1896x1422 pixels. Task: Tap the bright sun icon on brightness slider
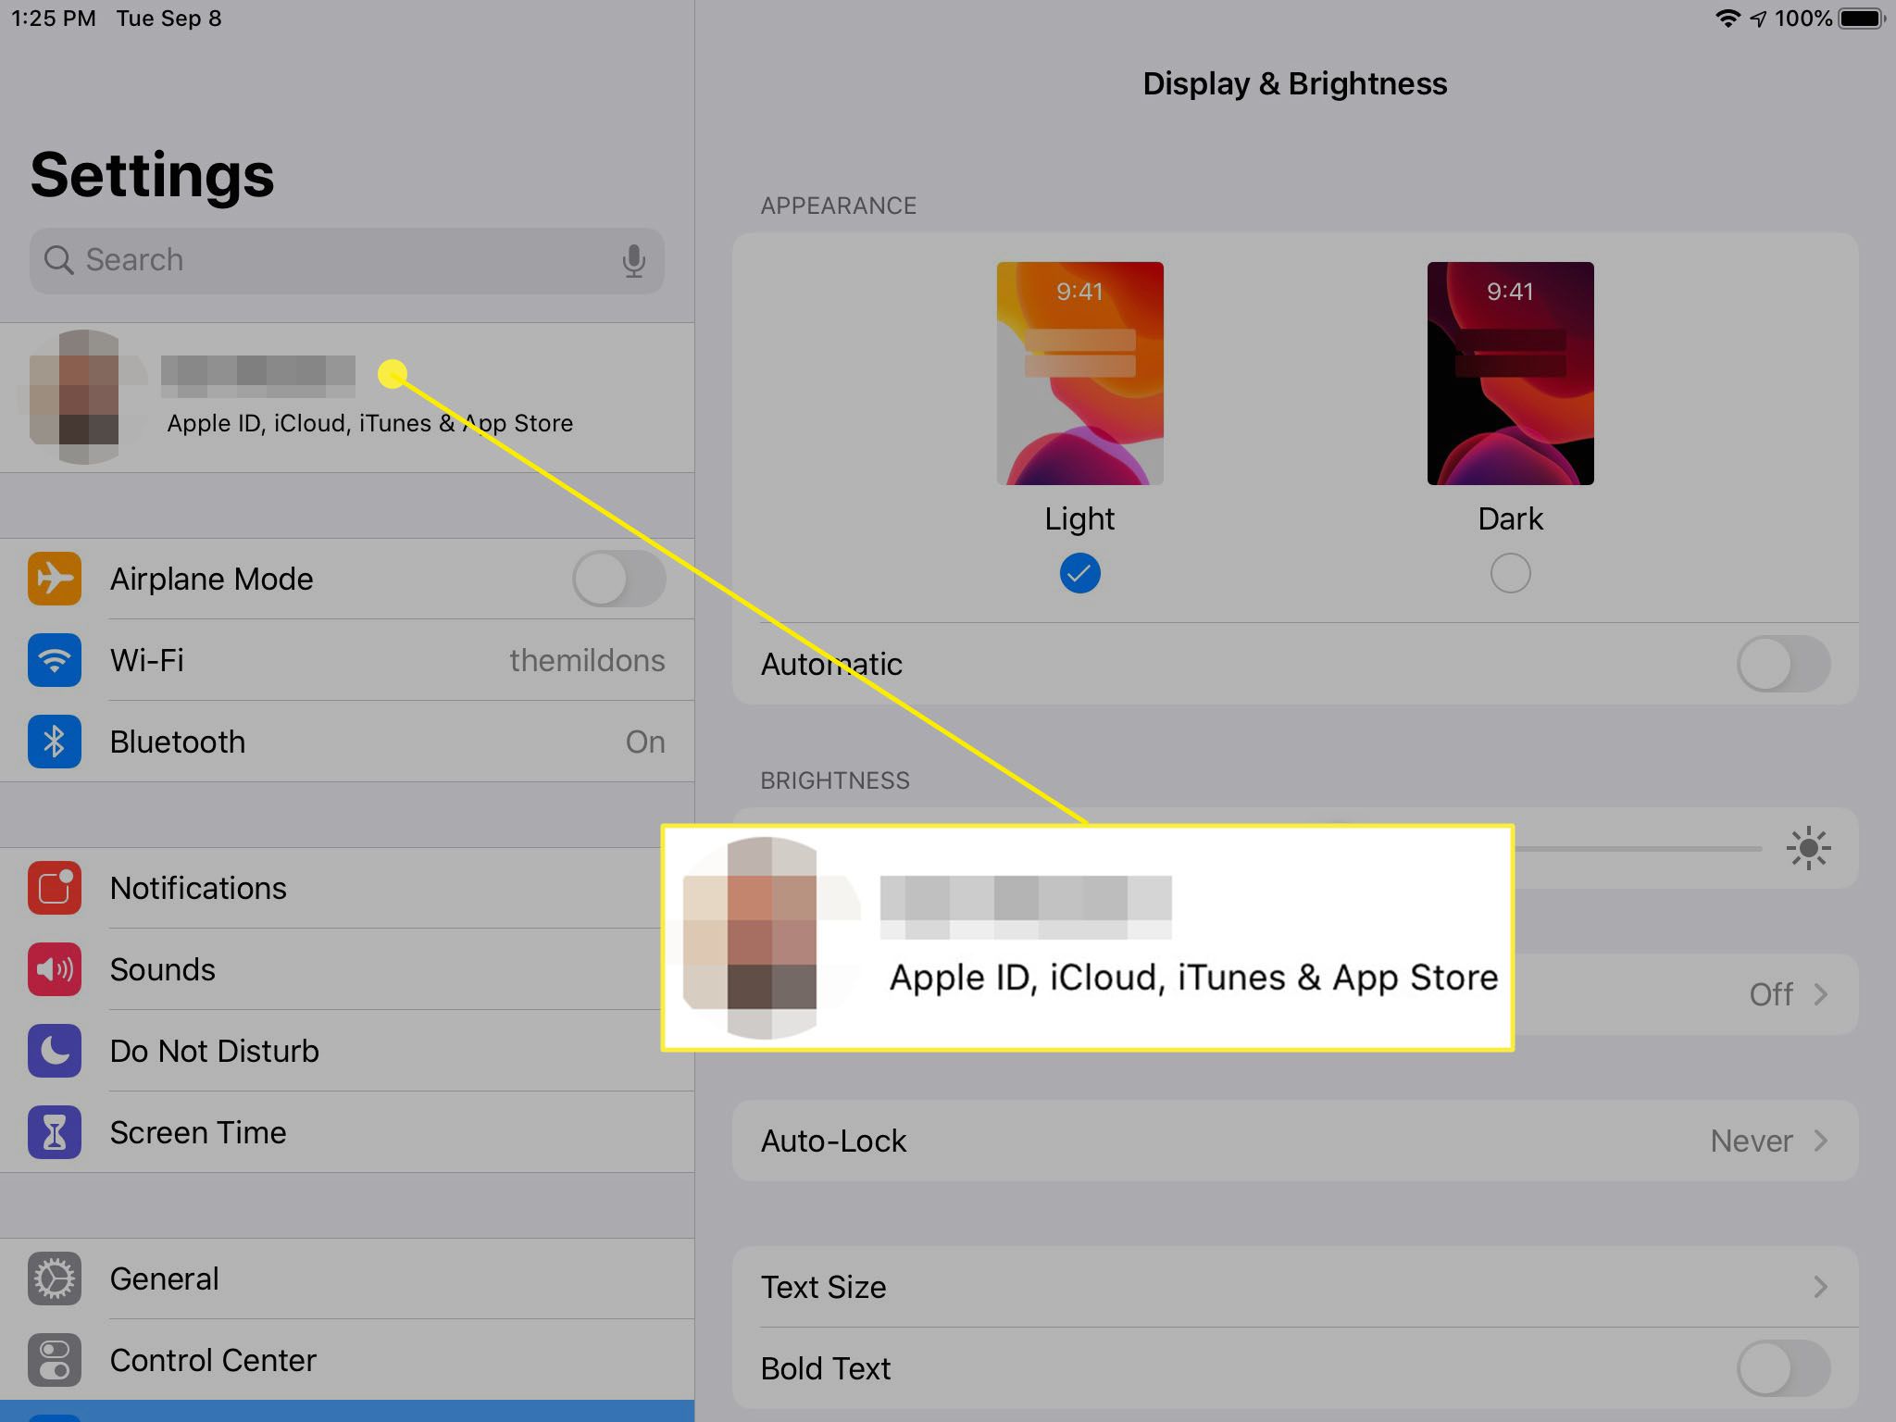tap(1808, 848)
